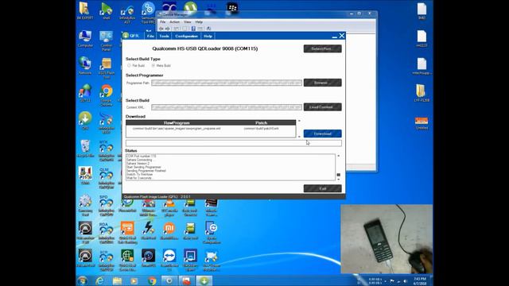Click the QFIL logo icon in title bar
Viewport: 509px width, 286px height.
[126, 36]
